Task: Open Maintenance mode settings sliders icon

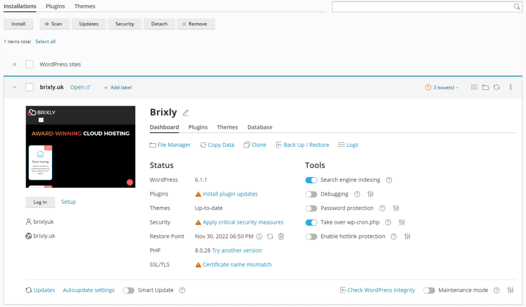Action: tap(510, 290)
